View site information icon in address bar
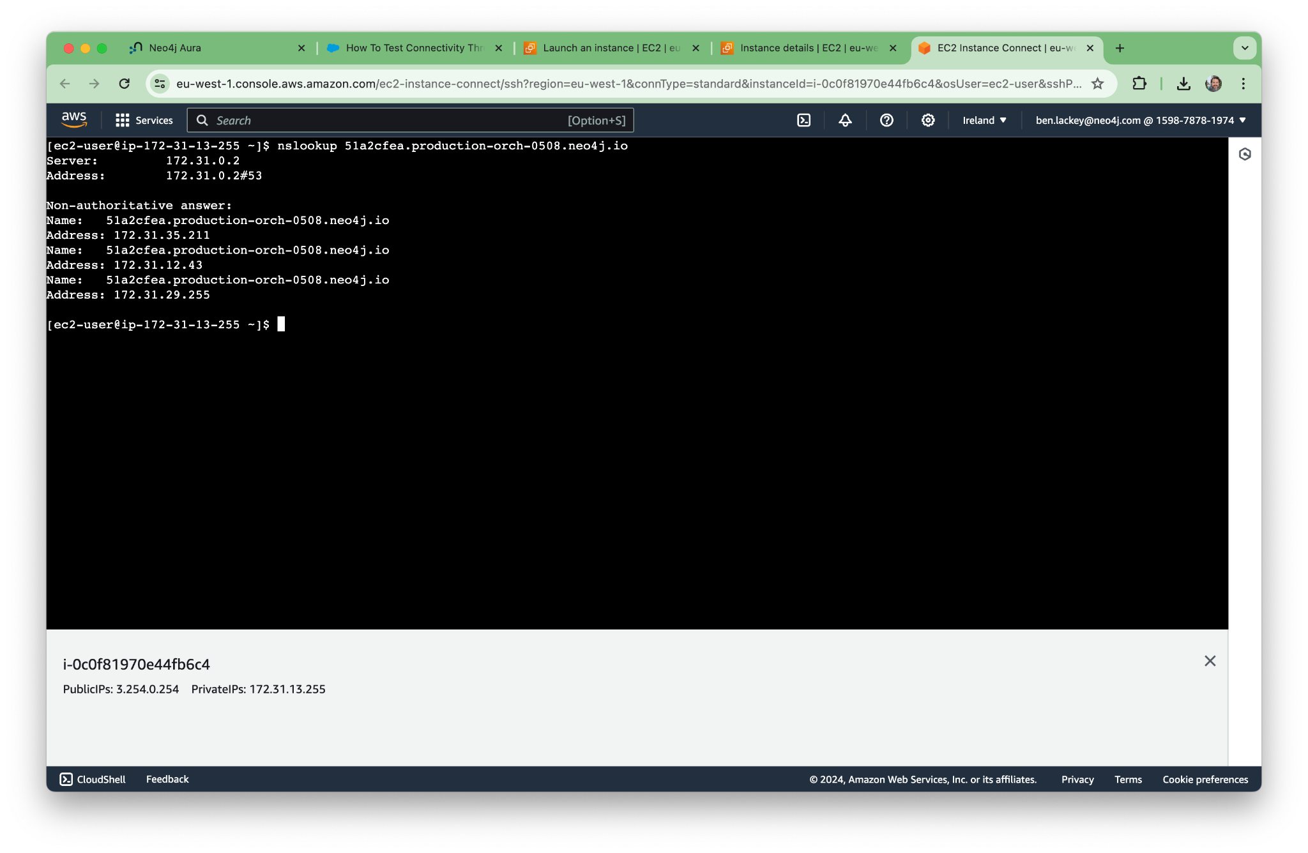 point(160,84)
